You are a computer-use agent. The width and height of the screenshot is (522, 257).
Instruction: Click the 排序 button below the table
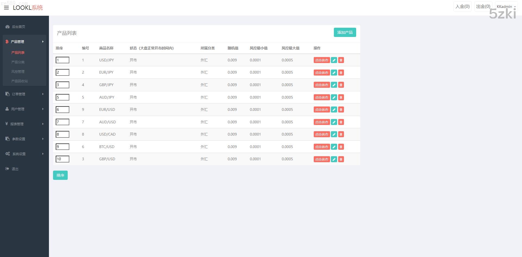(60, 175)
